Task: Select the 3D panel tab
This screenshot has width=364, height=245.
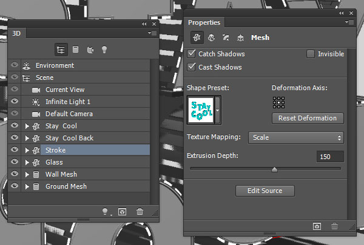Action: tap(16, 33)
